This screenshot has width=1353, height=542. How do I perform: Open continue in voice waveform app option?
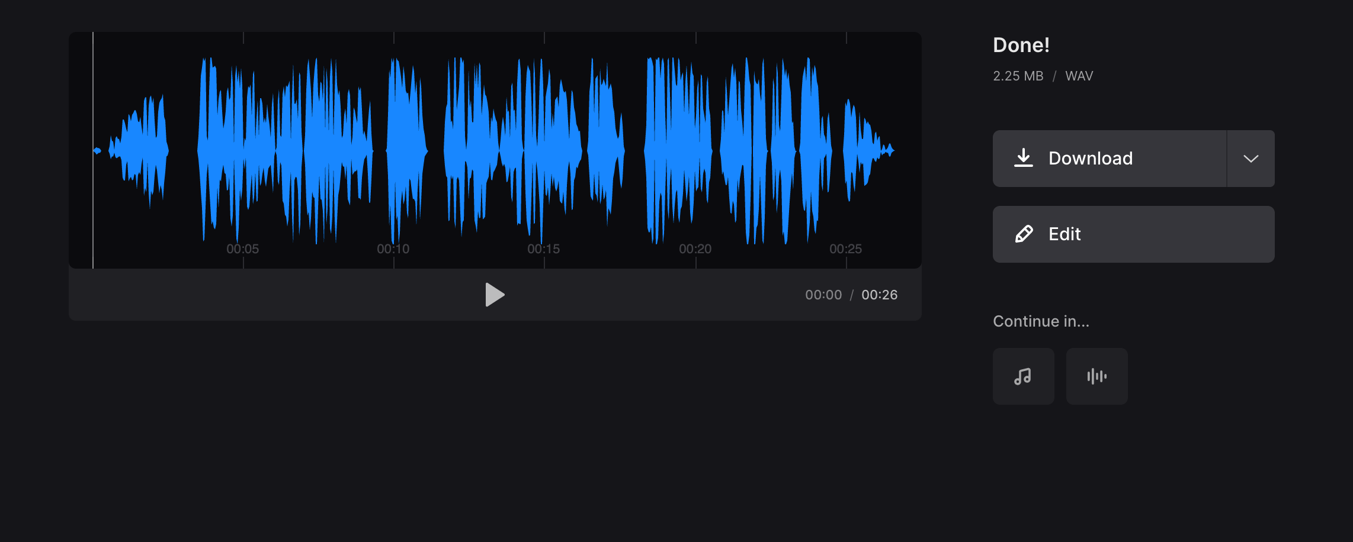[1096, 376]
